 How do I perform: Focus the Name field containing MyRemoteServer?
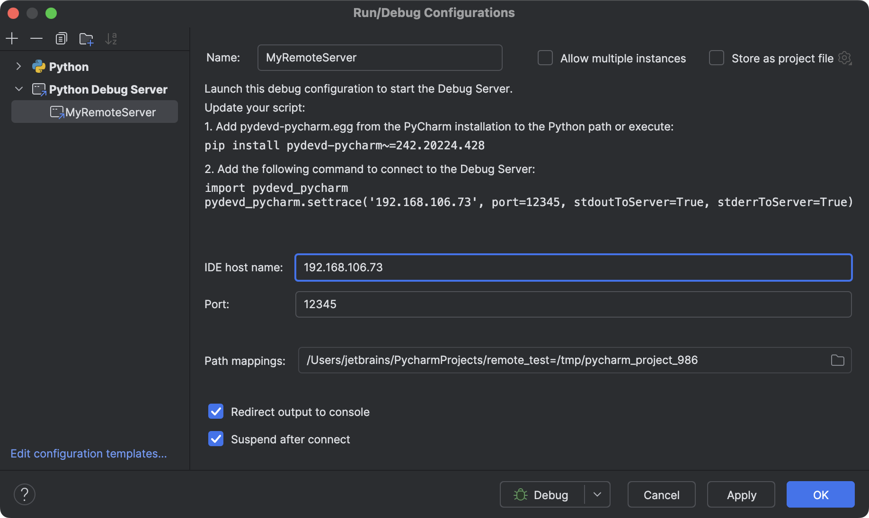[x=380, y=58]
